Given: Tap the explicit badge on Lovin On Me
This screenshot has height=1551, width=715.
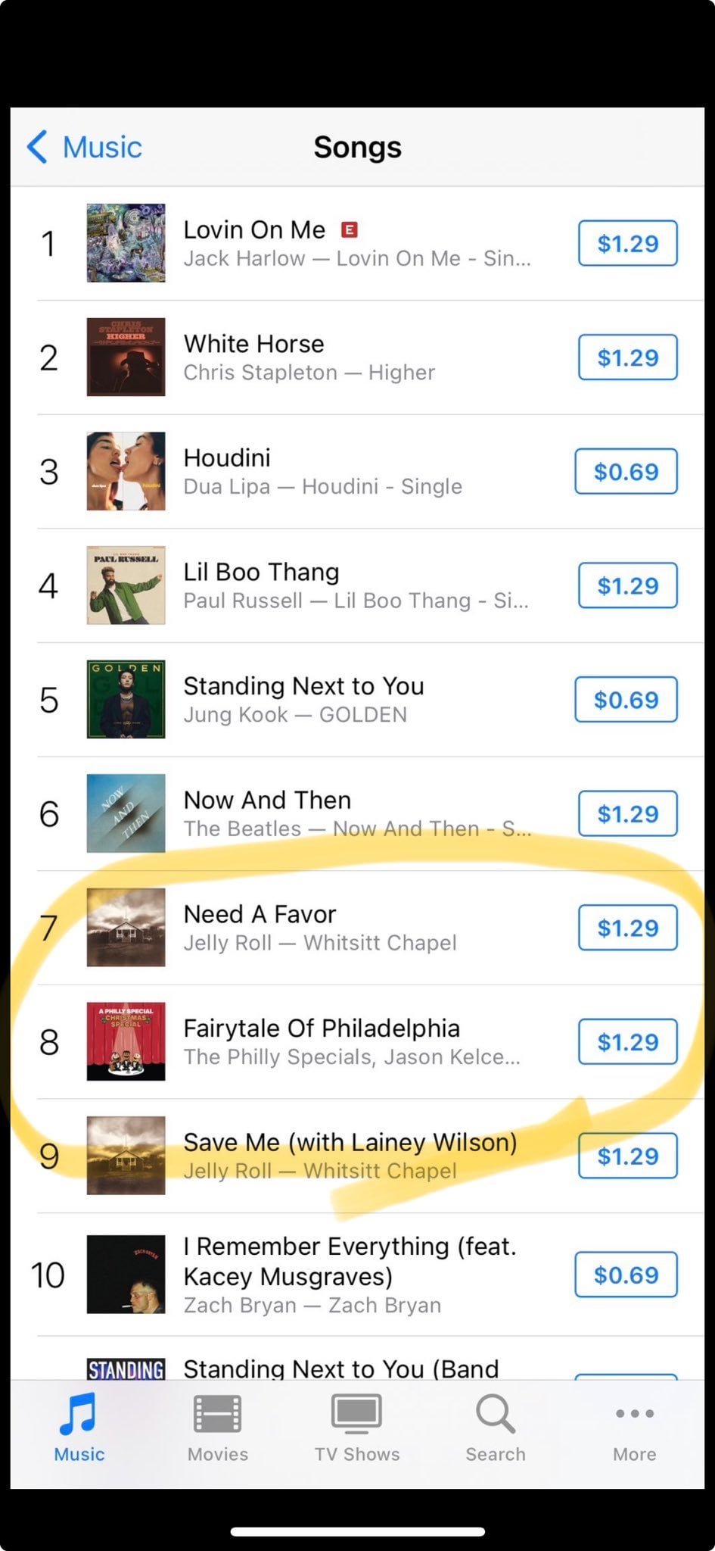Looking at the screenshot, I should pos(349,229).
